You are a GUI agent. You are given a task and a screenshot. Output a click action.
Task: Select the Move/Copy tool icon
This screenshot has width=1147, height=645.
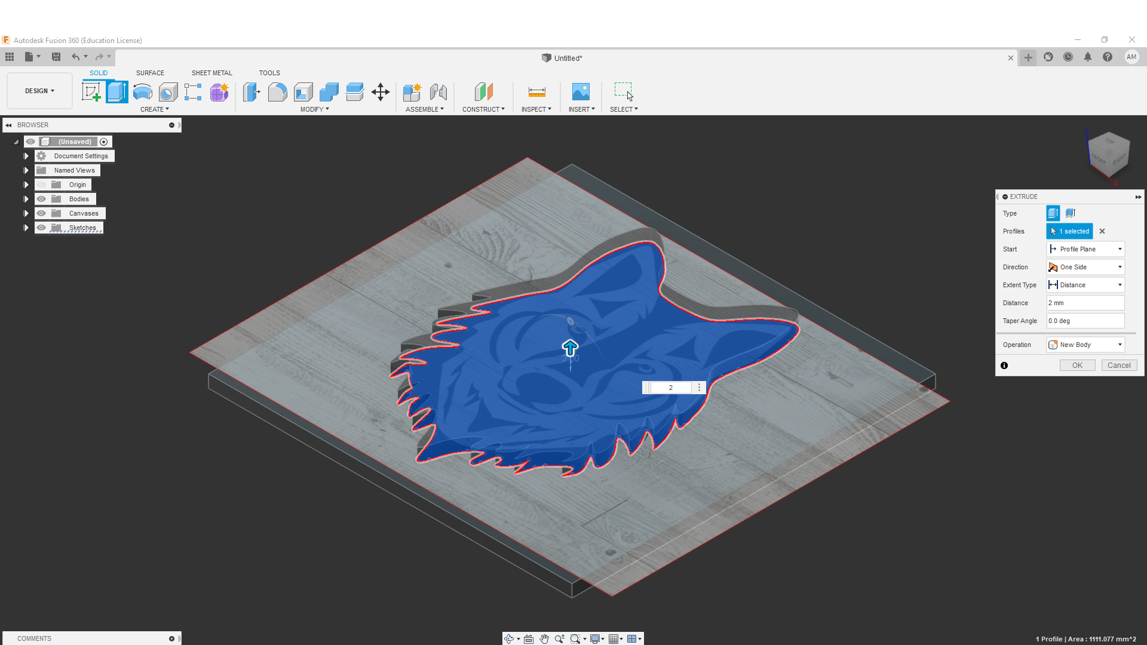coord(381,92)
